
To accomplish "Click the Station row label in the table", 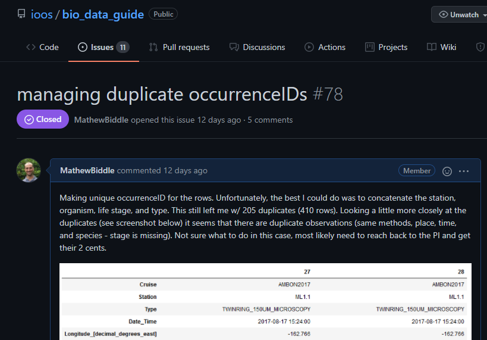I will coord(147,297).
